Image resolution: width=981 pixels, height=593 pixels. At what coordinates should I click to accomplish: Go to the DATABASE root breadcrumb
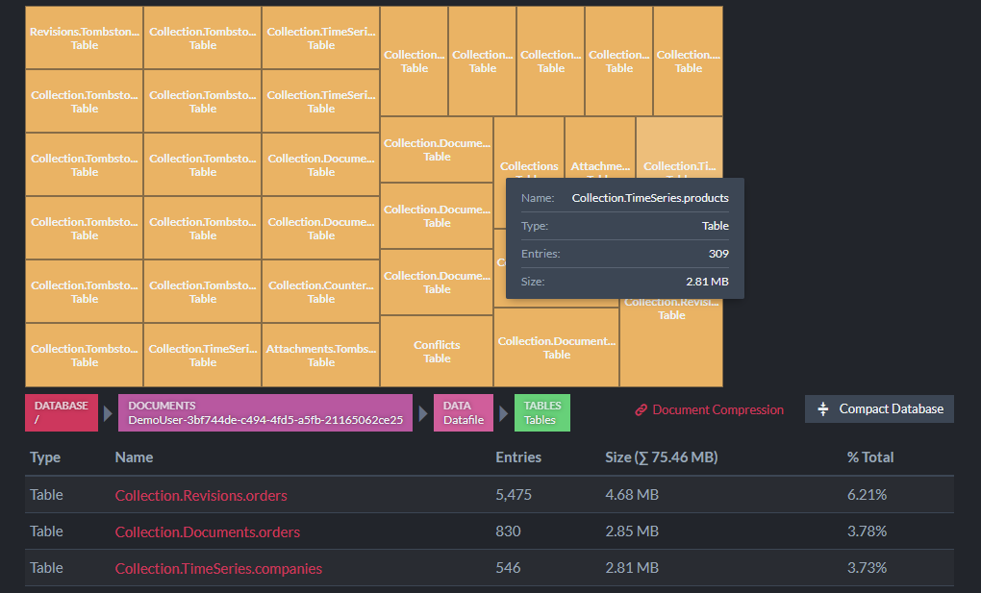62,413
